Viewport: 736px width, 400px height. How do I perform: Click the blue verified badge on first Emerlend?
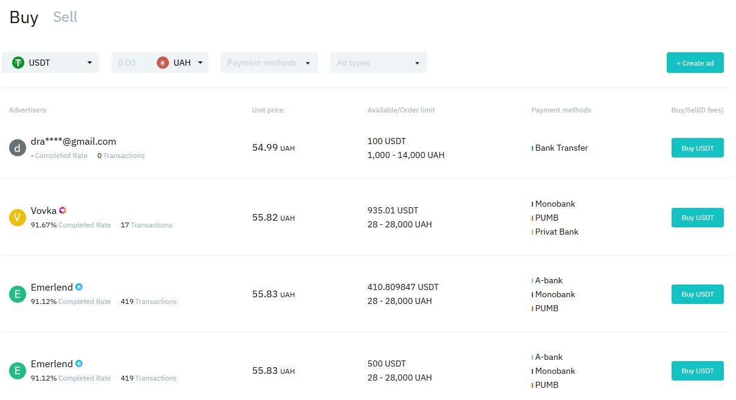(x=79, y=287)
